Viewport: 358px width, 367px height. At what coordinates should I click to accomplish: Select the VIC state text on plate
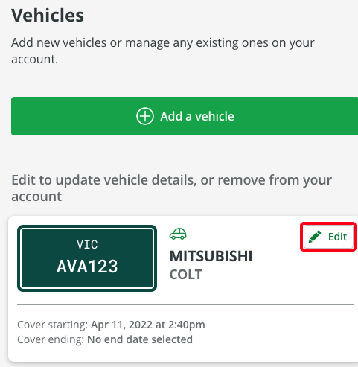(x=87, y=245)
